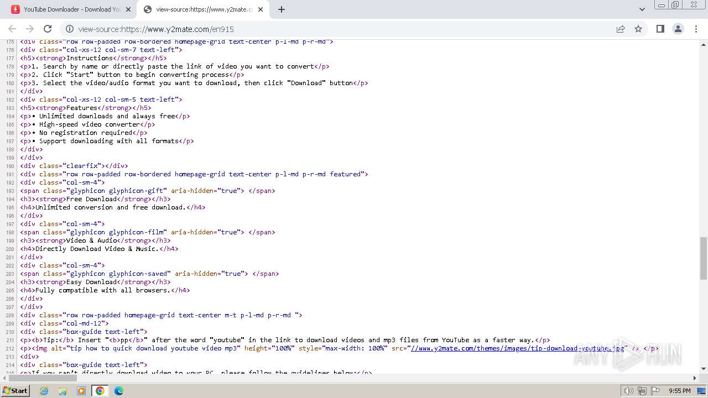Open a new browser tab
The height and width of the screenshot is (398, 708).
pyautogui.click(x=282, y=9)
